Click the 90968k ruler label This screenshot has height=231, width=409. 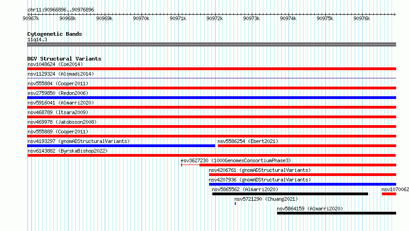pyautogui.click(x=68, y=18)
